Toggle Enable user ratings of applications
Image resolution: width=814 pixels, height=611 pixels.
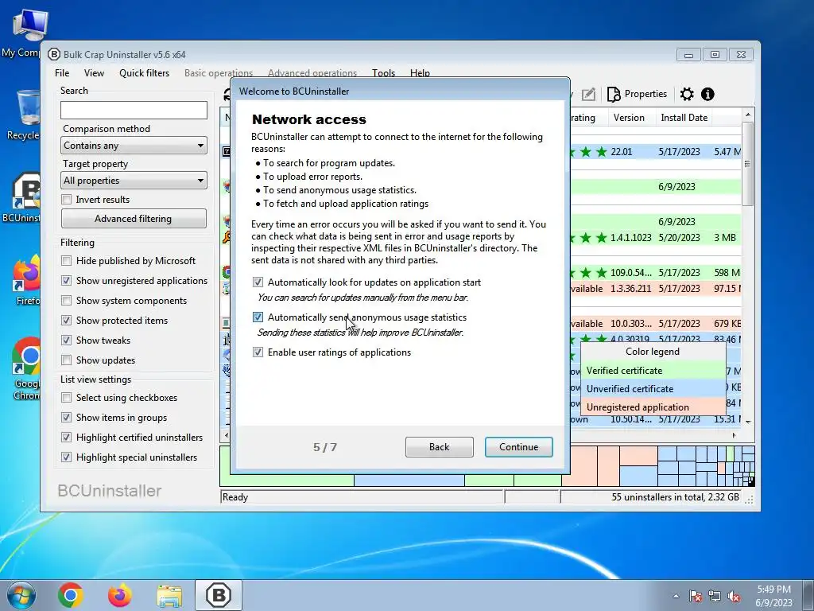258,352
